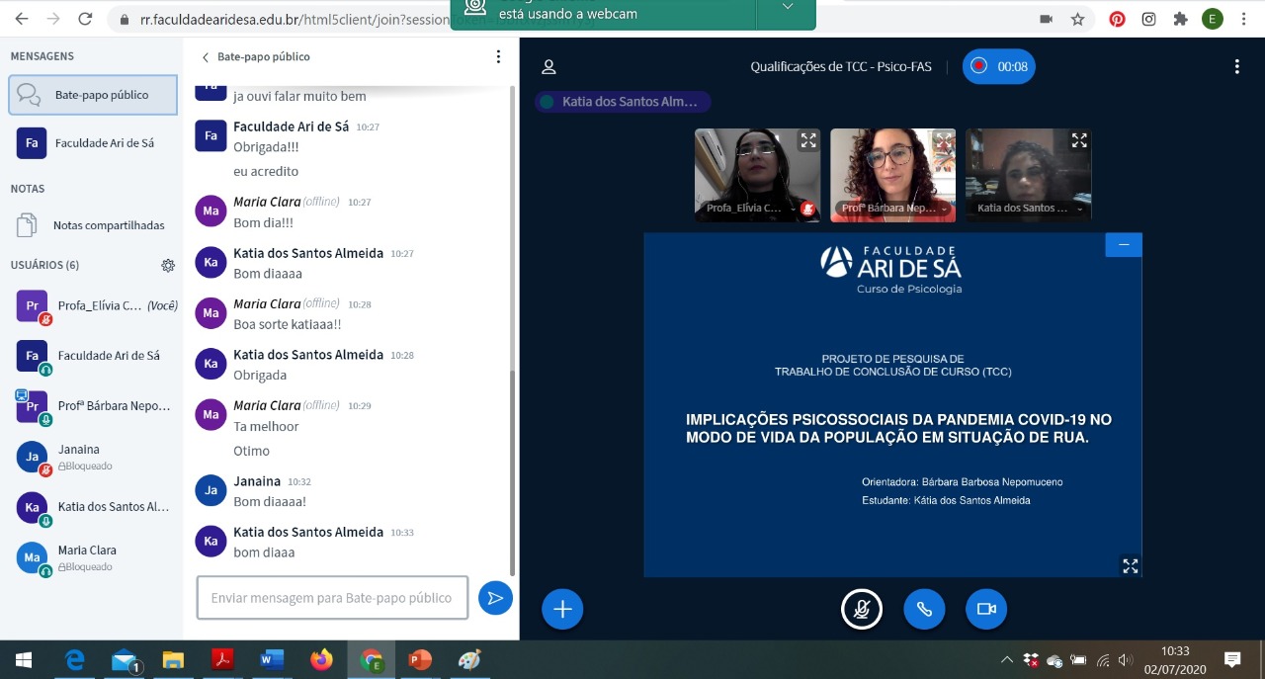Click the chat message input field
Image resolution: width=1265 pixels, height=679 pixels.
(332, 598)
